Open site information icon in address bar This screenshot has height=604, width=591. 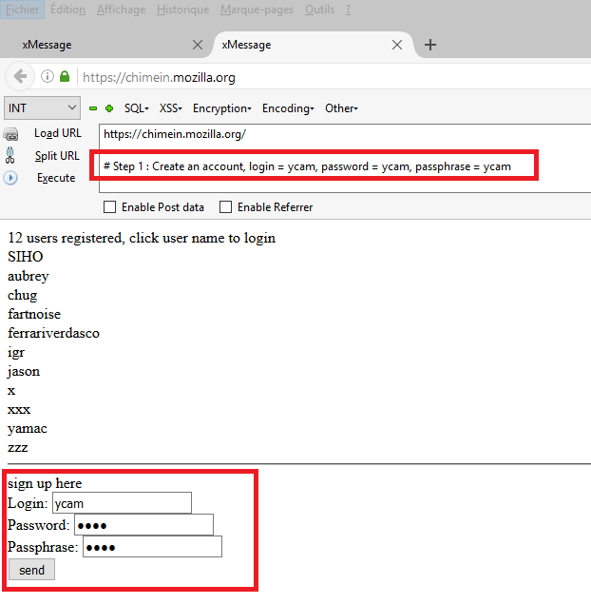(x=48, y=77)
